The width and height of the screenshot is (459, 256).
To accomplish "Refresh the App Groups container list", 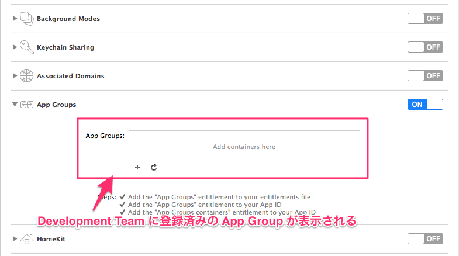I will point(154,167).
